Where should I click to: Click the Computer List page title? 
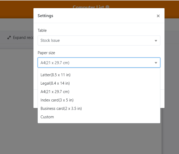88,7
